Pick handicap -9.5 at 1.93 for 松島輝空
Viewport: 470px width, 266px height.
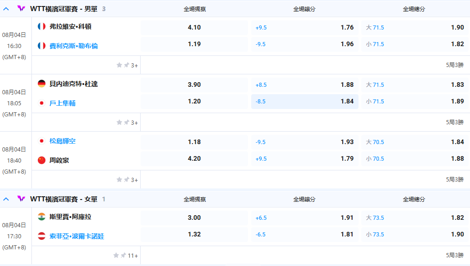(x=304, y=142)
